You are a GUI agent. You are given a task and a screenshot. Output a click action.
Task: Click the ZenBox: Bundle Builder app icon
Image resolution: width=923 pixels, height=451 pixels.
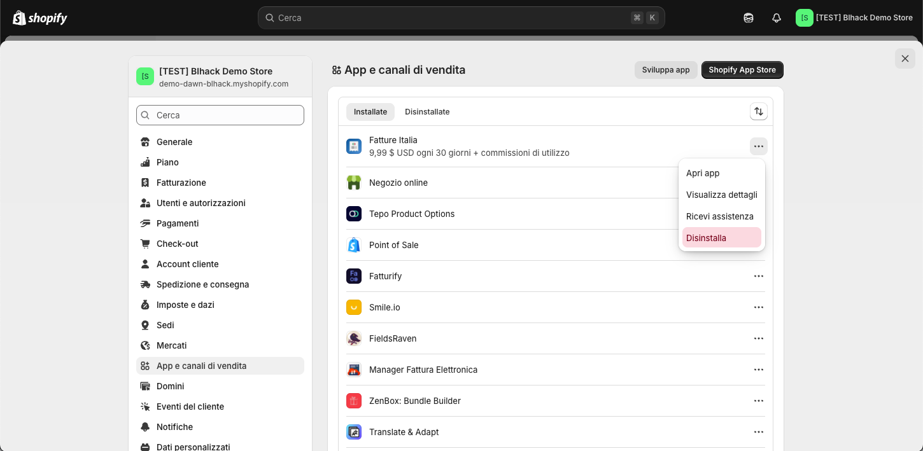(x=354, y=401)
